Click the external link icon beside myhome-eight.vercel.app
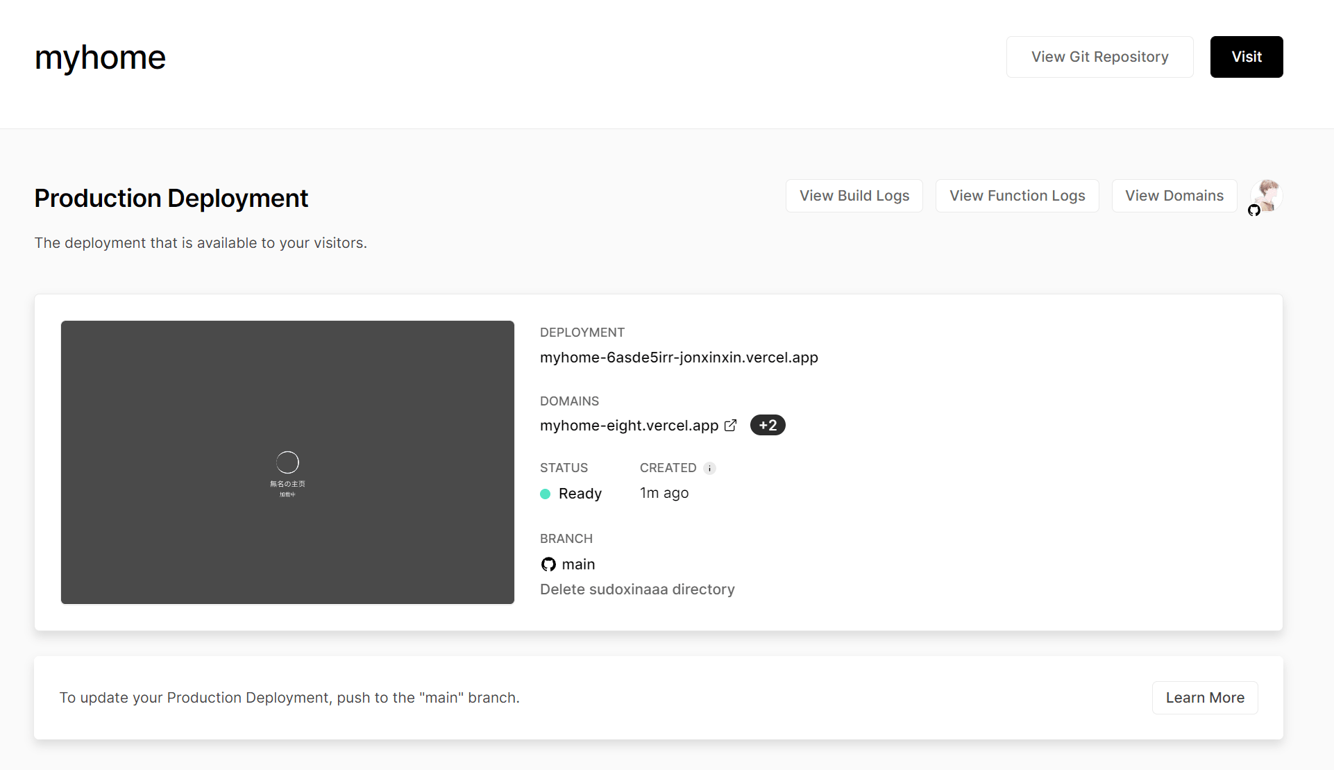The image size is (1334, 770). coord(730,426)
